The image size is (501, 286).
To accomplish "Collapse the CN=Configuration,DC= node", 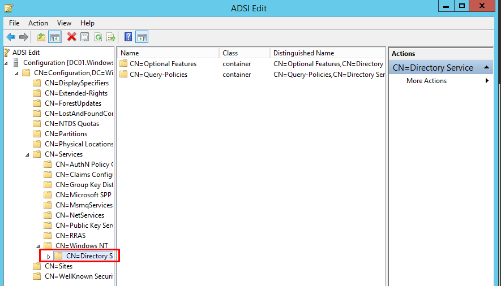I will tap(16, 73).
